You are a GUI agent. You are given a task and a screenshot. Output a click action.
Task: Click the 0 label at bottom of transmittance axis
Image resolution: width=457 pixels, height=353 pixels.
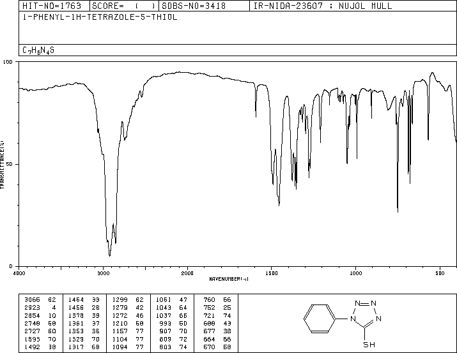click(x=11, y=266)
